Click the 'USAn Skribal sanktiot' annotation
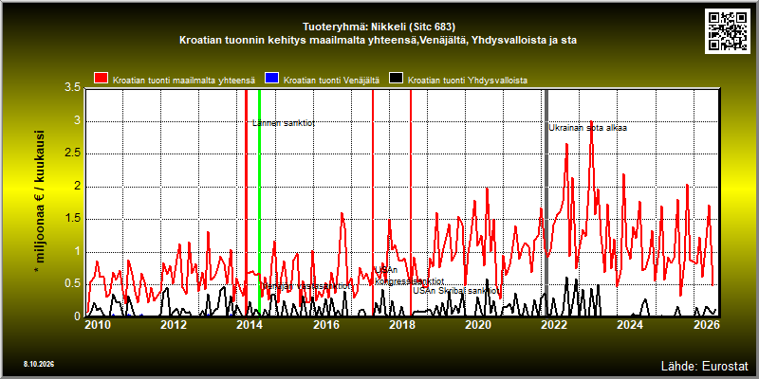The width and height of the screenshot is (759, 379). 456,291
